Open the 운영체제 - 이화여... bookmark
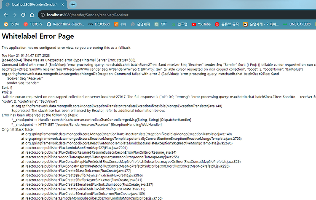The height and width of the screenshot is (200, 316). pos(261,24)
